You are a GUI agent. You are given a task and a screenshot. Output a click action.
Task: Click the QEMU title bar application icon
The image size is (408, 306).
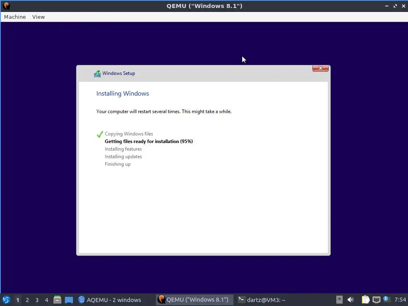pyautogui.click(x=6, y=6)
